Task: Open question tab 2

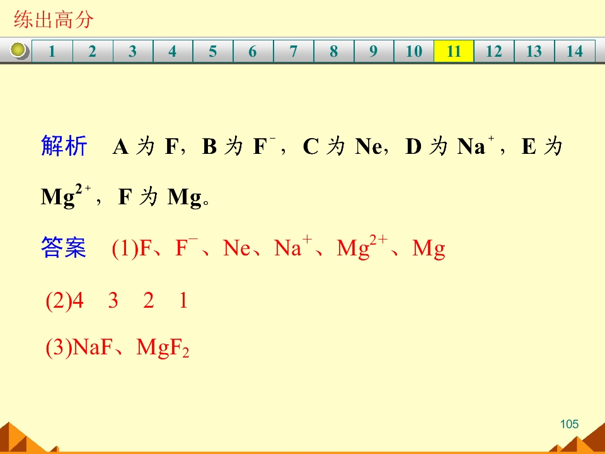Action: click(93, 51)
